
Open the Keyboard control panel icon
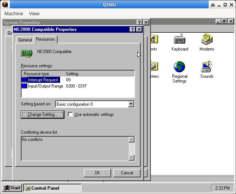pyautogui.click(x=180, y=39)
